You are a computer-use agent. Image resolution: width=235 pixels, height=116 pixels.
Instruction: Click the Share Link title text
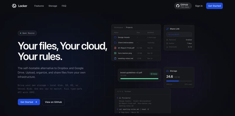174,29
